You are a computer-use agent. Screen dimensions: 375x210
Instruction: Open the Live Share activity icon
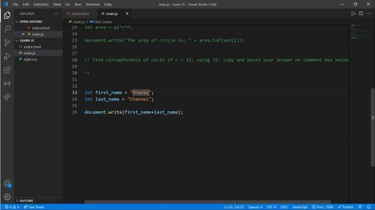click(7, 97)
